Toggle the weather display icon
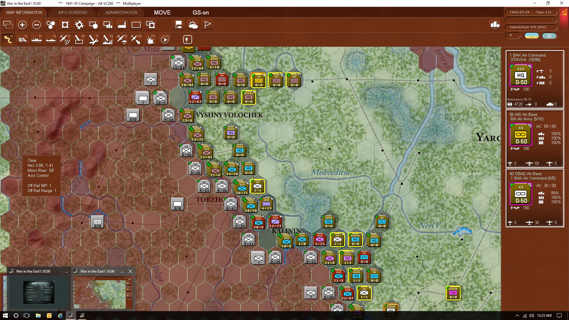The height and width of the screenshot is (320, 569). [x=193, y=25]
